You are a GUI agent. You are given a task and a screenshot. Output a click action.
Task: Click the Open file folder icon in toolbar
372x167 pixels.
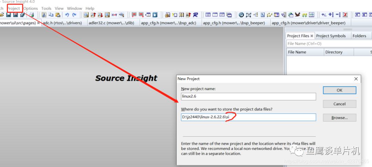coord(2,15)
